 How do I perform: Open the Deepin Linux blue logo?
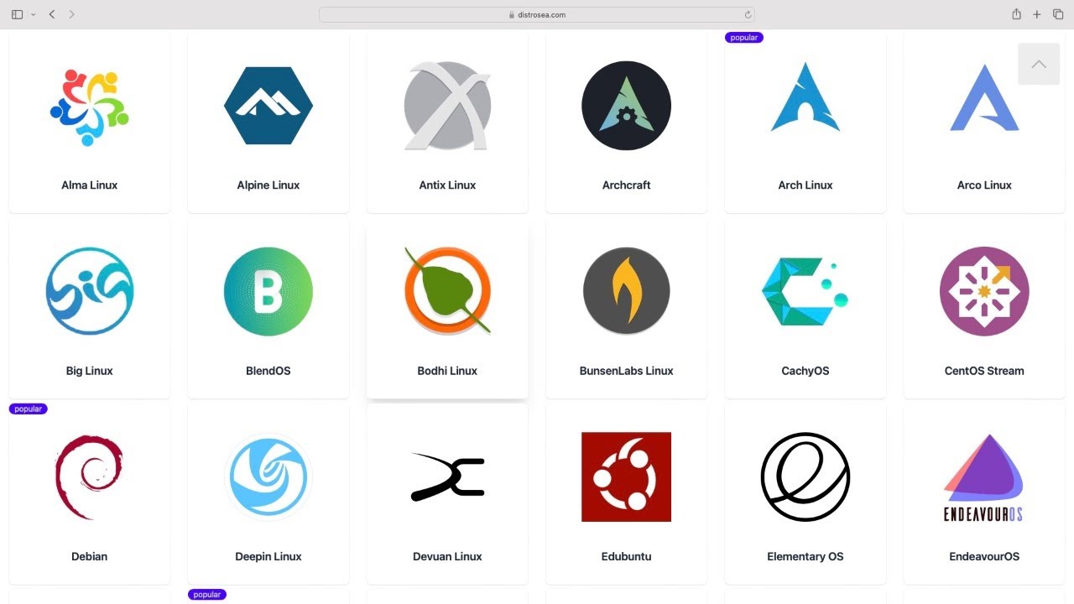[268, 476]
